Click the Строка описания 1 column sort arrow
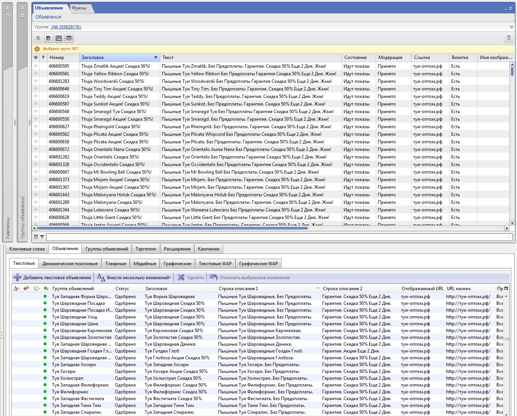Screen dimensions: 517x416 (x=318, y=288)
